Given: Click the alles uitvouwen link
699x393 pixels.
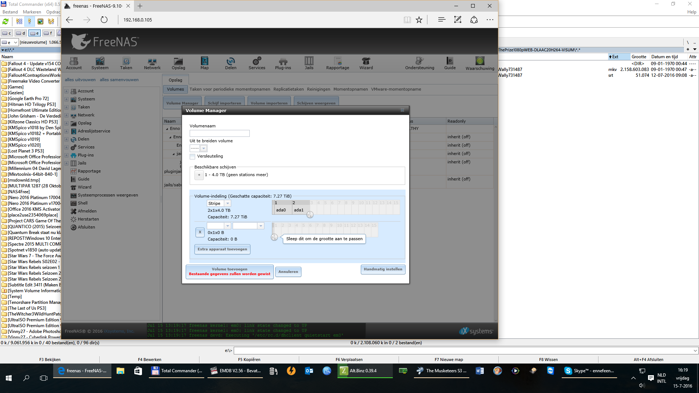Looking at the screenshot, I should click(x=80, y=80).
